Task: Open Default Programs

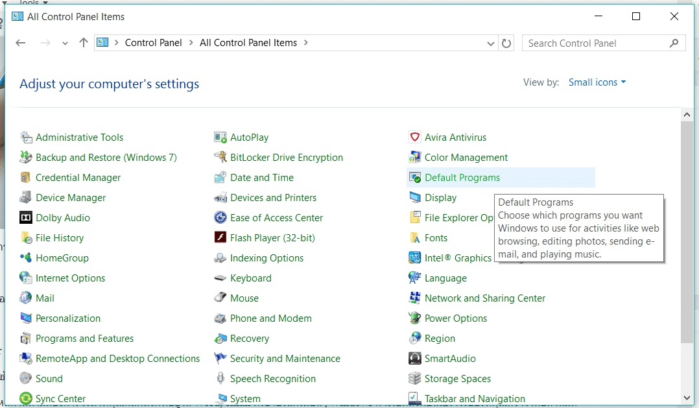Action: coord(462,177)
